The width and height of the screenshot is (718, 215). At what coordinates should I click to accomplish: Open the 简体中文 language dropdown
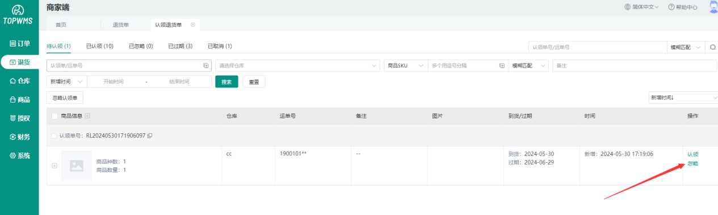641,7
